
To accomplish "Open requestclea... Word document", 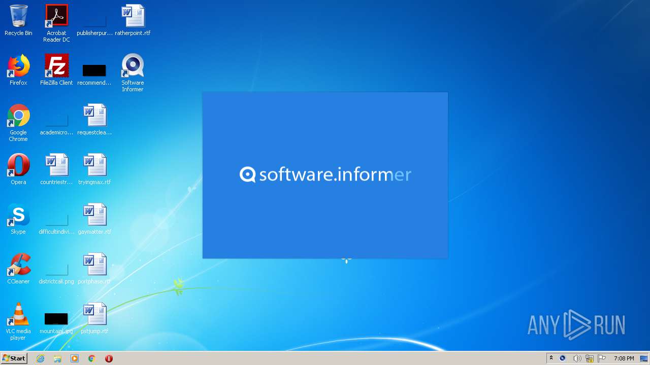I will (x=94, y=120).
